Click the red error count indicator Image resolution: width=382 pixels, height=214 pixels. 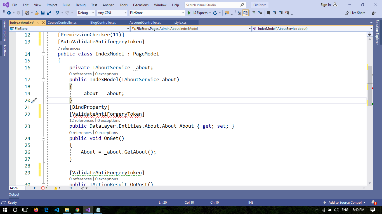click(x=44, y=188)
